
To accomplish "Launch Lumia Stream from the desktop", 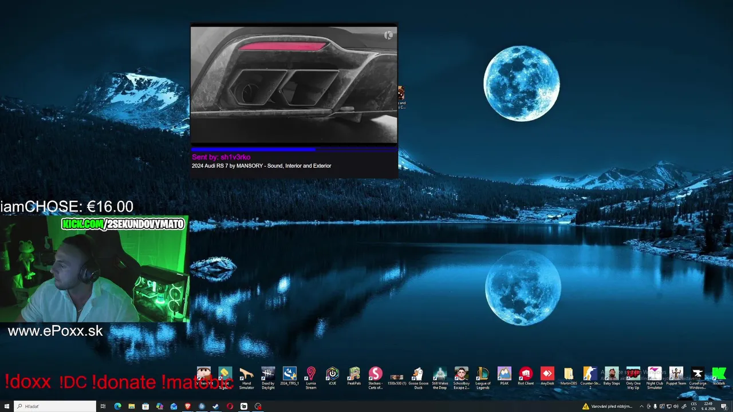I will click(x=311, y=378).
